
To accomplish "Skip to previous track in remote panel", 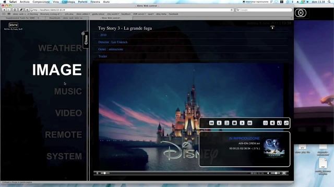I will click(211, 123).
